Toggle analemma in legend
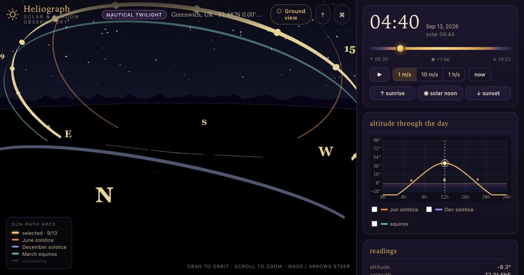 (29, 261)
